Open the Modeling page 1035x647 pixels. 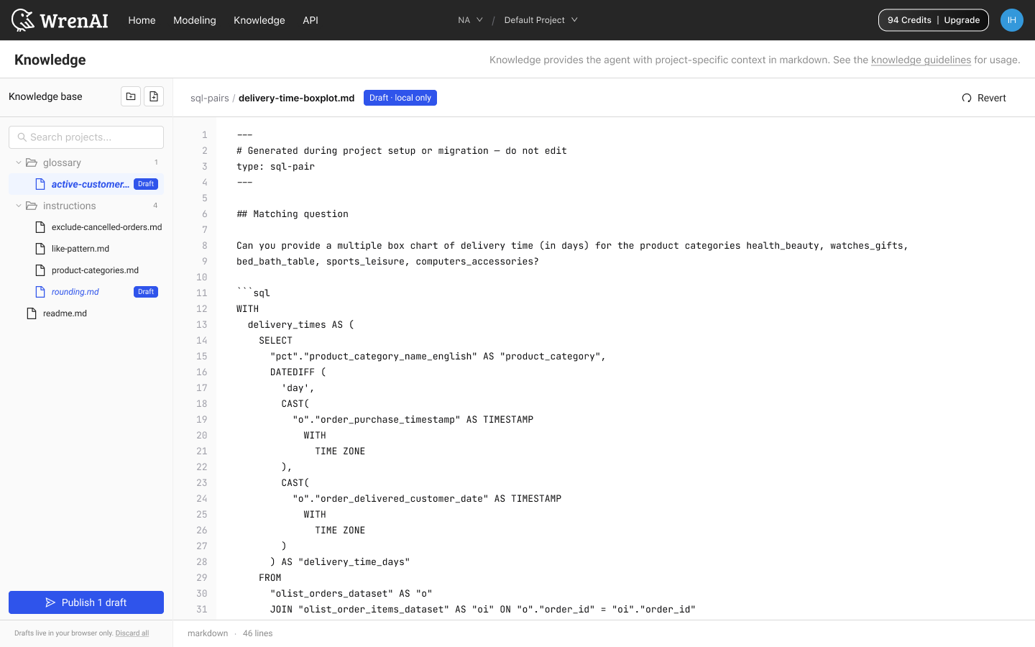195,20
